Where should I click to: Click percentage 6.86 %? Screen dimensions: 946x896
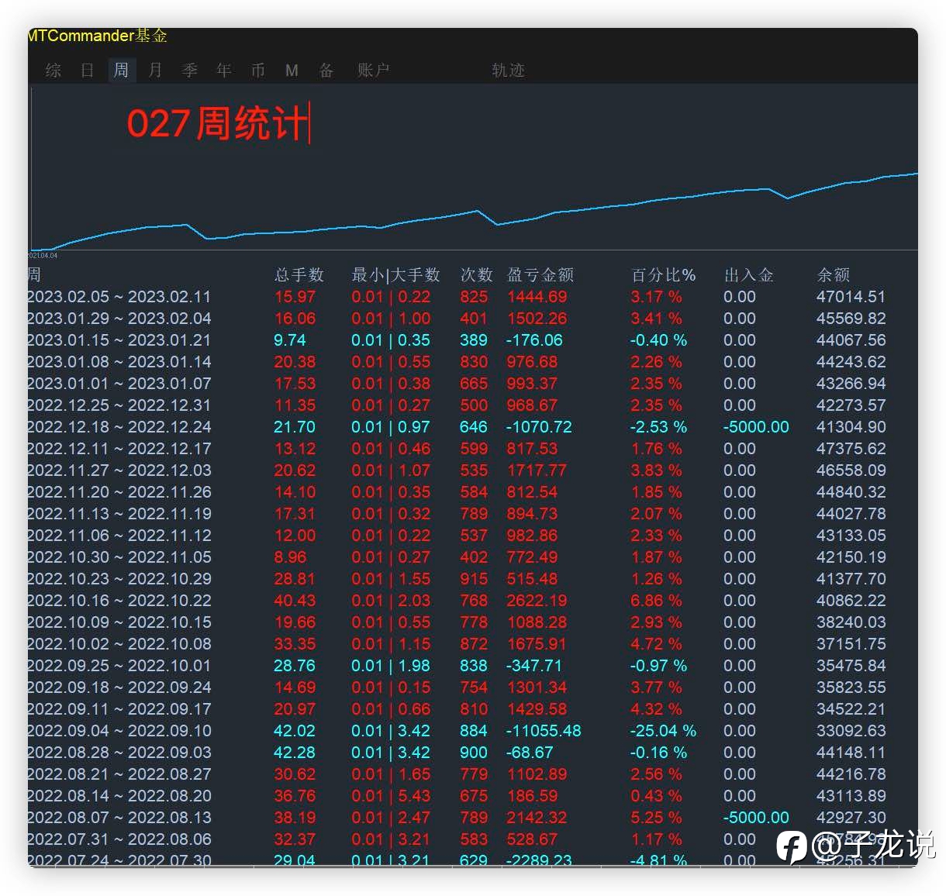(x=656, y=600)
